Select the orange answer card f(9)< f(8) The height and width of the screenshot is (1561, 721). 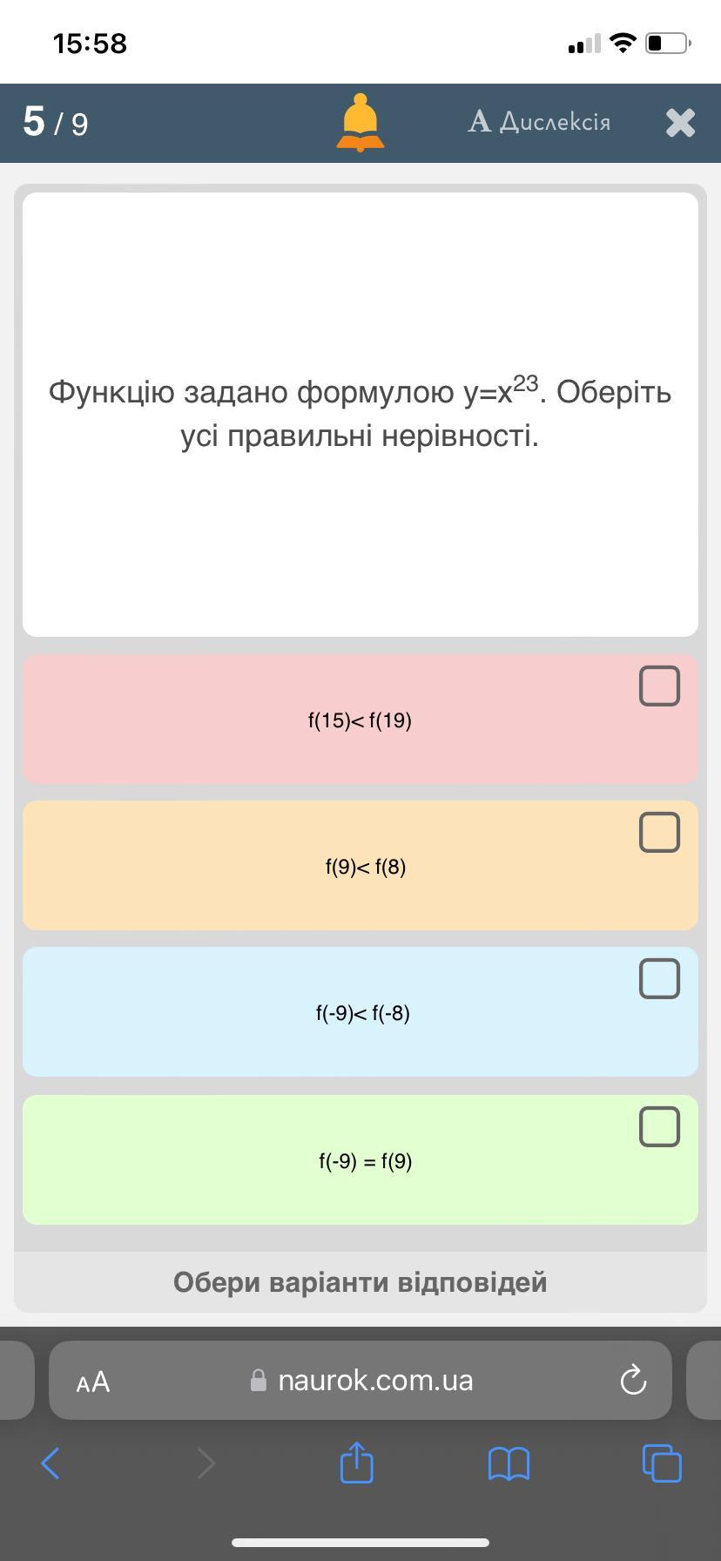coord(360,867)
